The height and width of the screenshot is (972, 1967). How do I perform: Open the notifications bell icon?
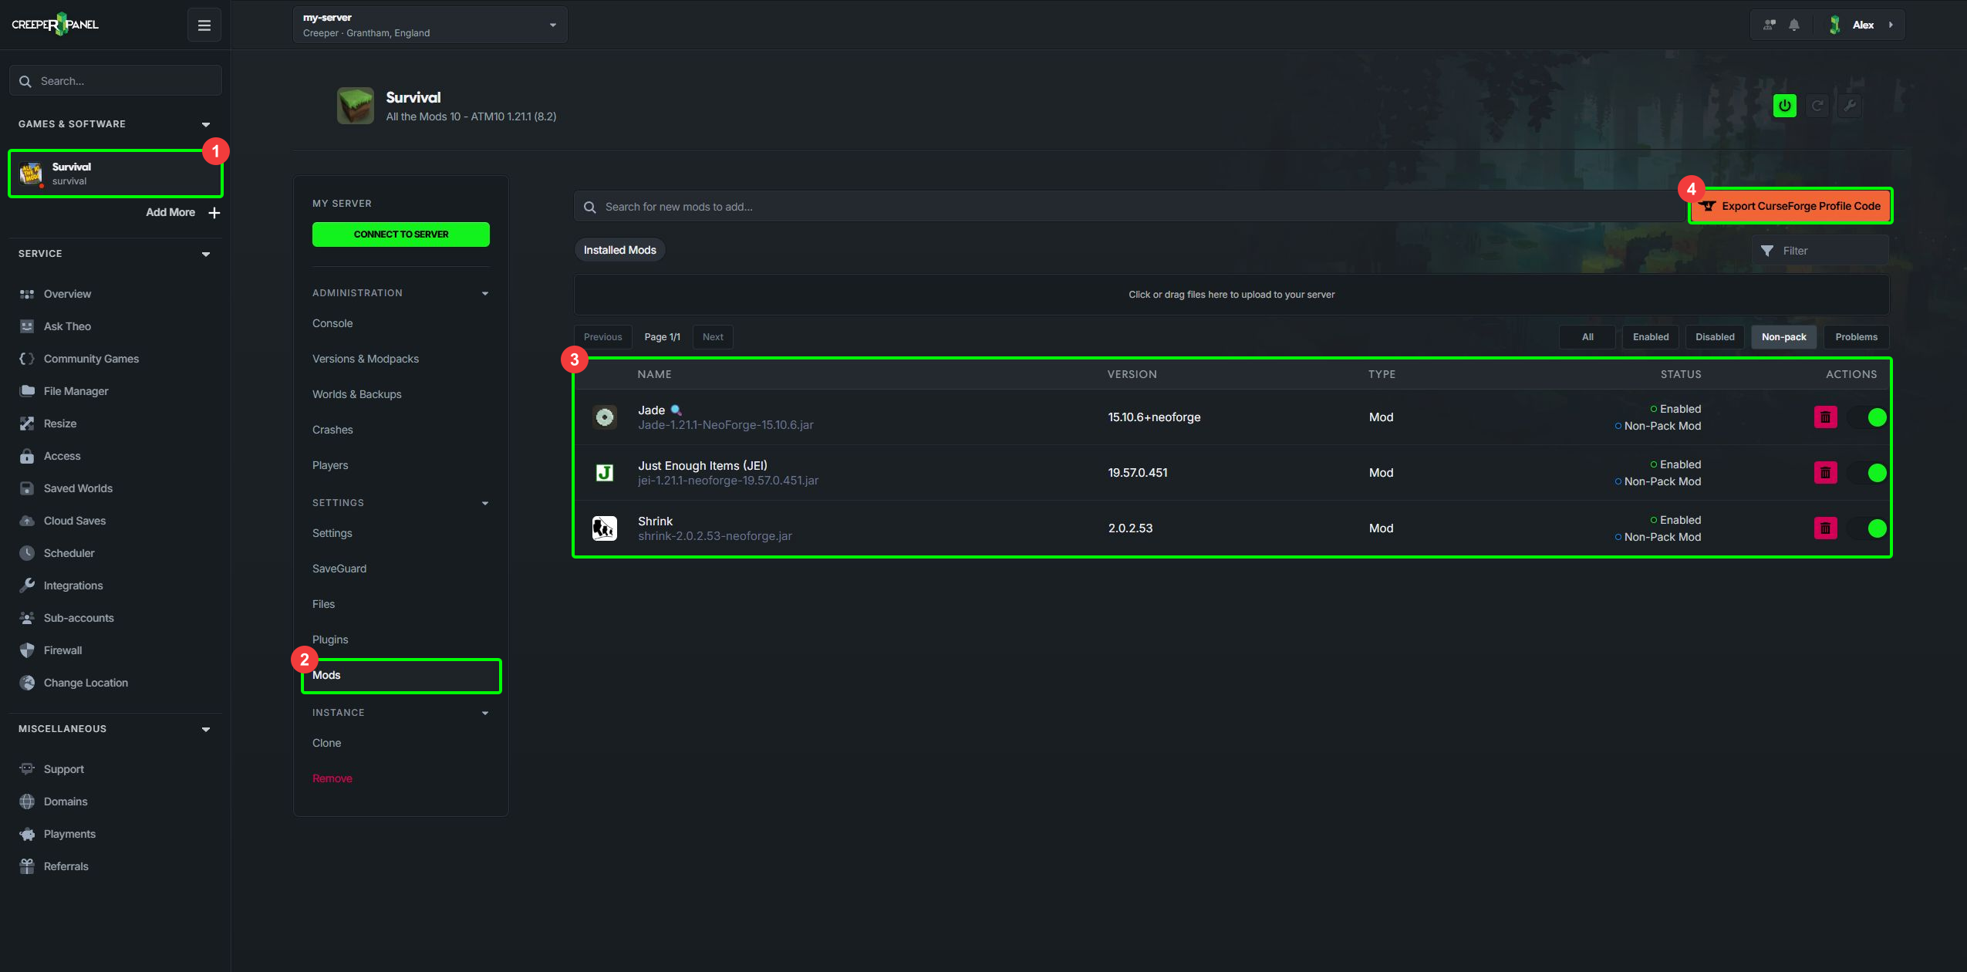pyautogui.click(x=1794, y=25)
